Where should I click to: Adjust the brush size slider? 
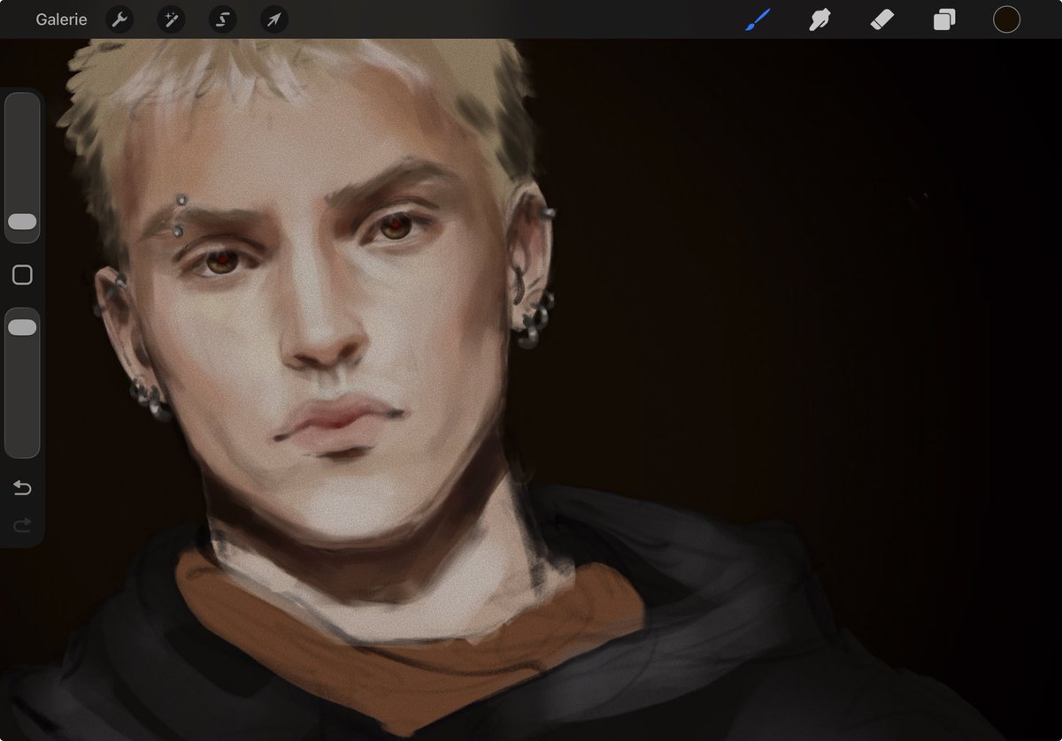[22, 167]
